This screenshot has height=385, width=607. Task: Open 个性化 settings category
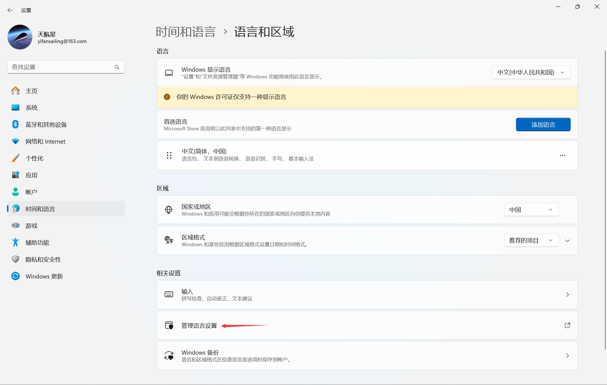point(34,158)
